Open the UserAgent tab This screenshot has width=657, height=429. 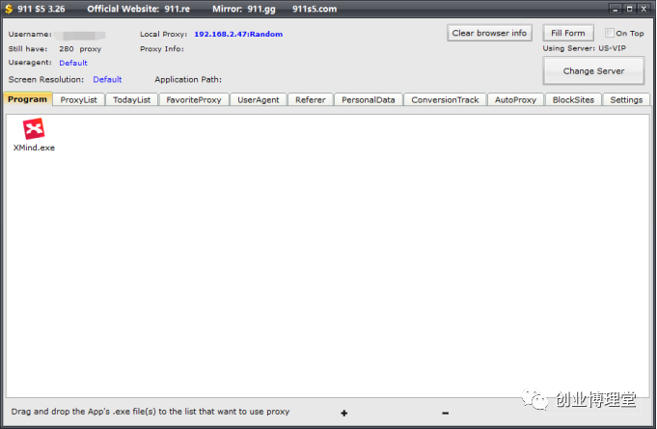(259, 100)
